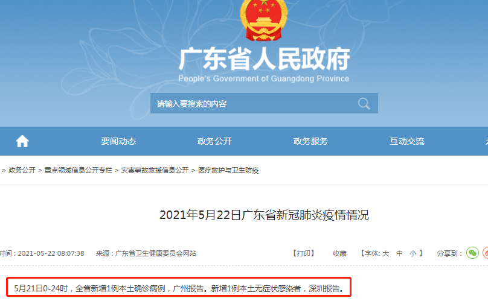The width and height of the screenshot is (488, 304).
Task: Open 重点领域信息公开专栏 breadcrumb link
Action: click(x=78, y=170)
